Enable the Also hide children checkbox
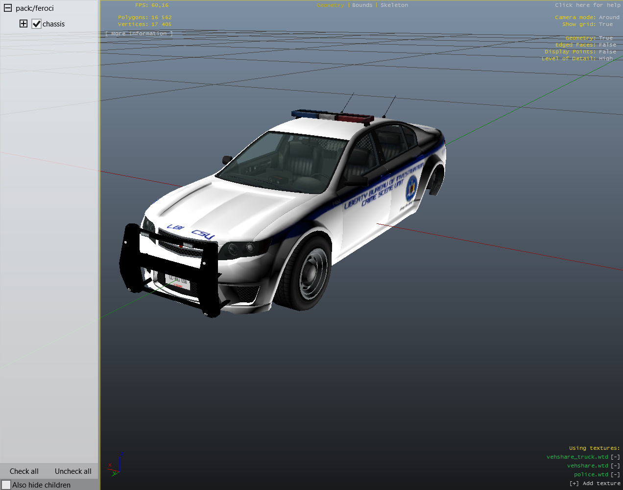The image size is (623, 490). [x=6, y=485]
